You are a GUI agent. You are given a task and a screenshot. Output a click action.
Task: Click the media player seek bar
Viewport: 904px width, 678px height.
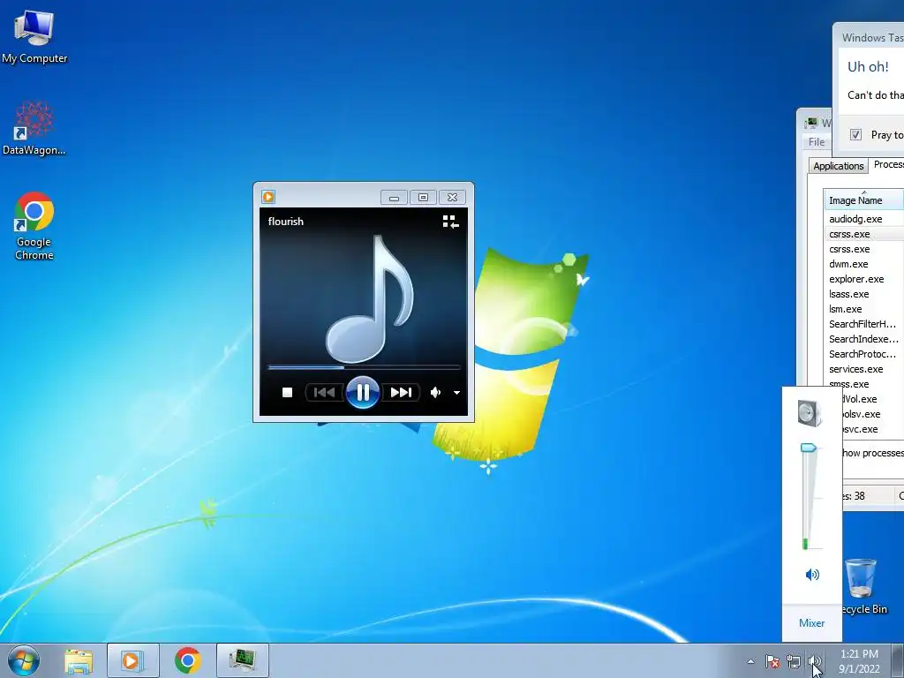click(x=364, y=367)
